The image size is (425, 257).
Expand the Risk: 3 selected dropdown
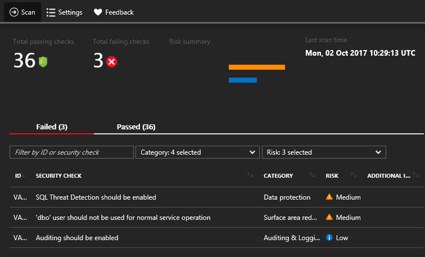click(x=324, y=152)
